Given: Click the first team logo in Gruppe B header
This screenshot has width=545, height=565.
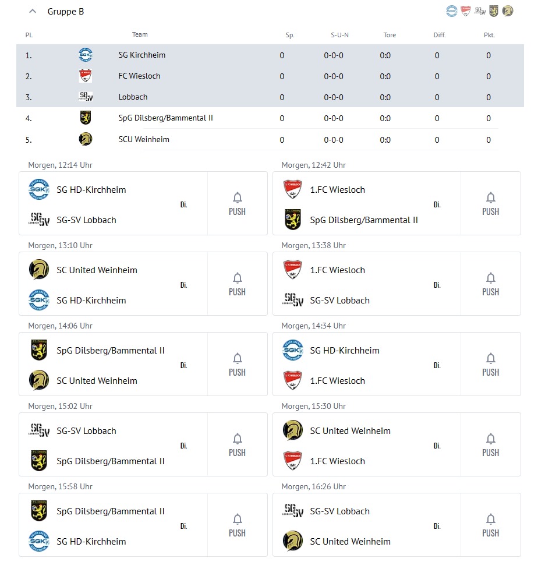Looking at the screenshot, I should pos(452,11).
